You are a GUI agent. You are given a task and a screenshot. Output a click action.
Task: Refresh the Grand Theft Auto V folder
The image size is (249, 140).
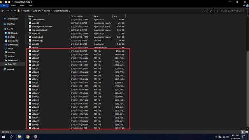coord(210,11)
